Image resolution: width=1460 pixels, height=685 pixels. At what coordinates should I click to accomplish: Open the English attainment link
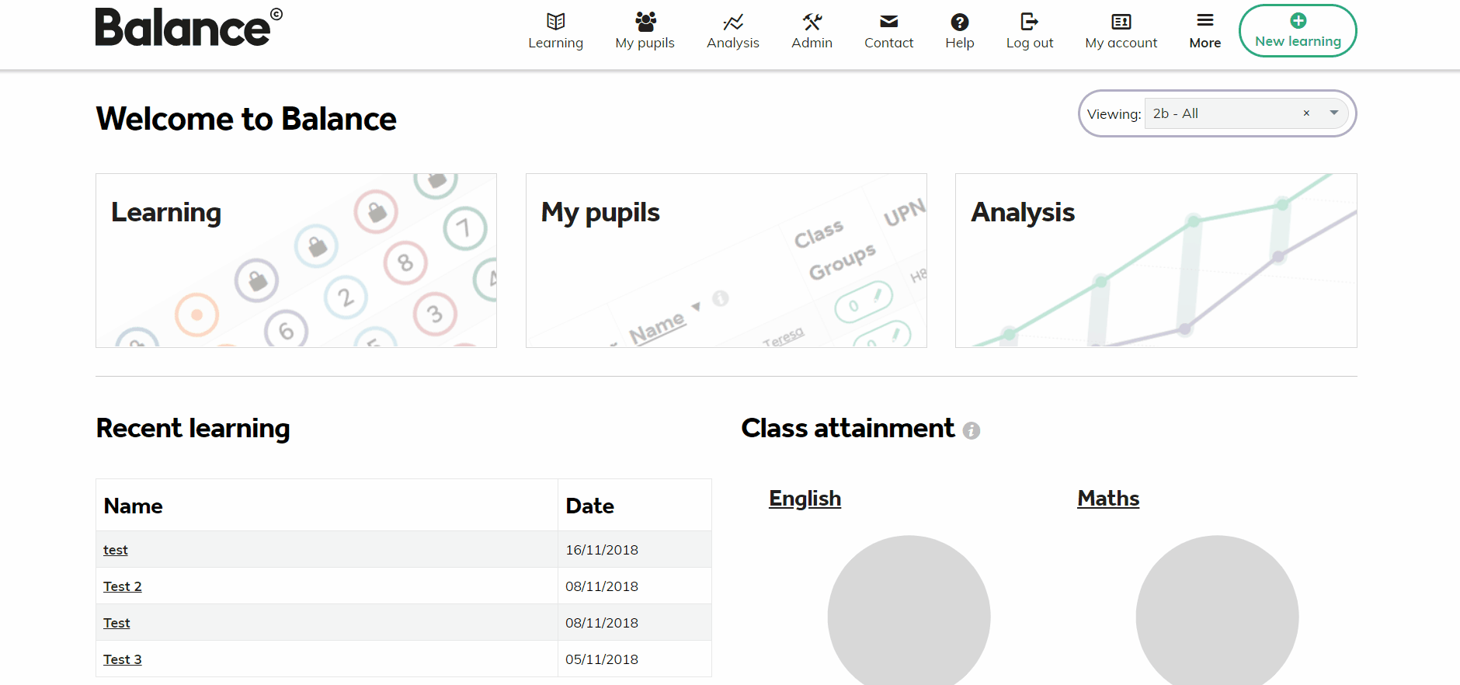click(x=805, y=499)
